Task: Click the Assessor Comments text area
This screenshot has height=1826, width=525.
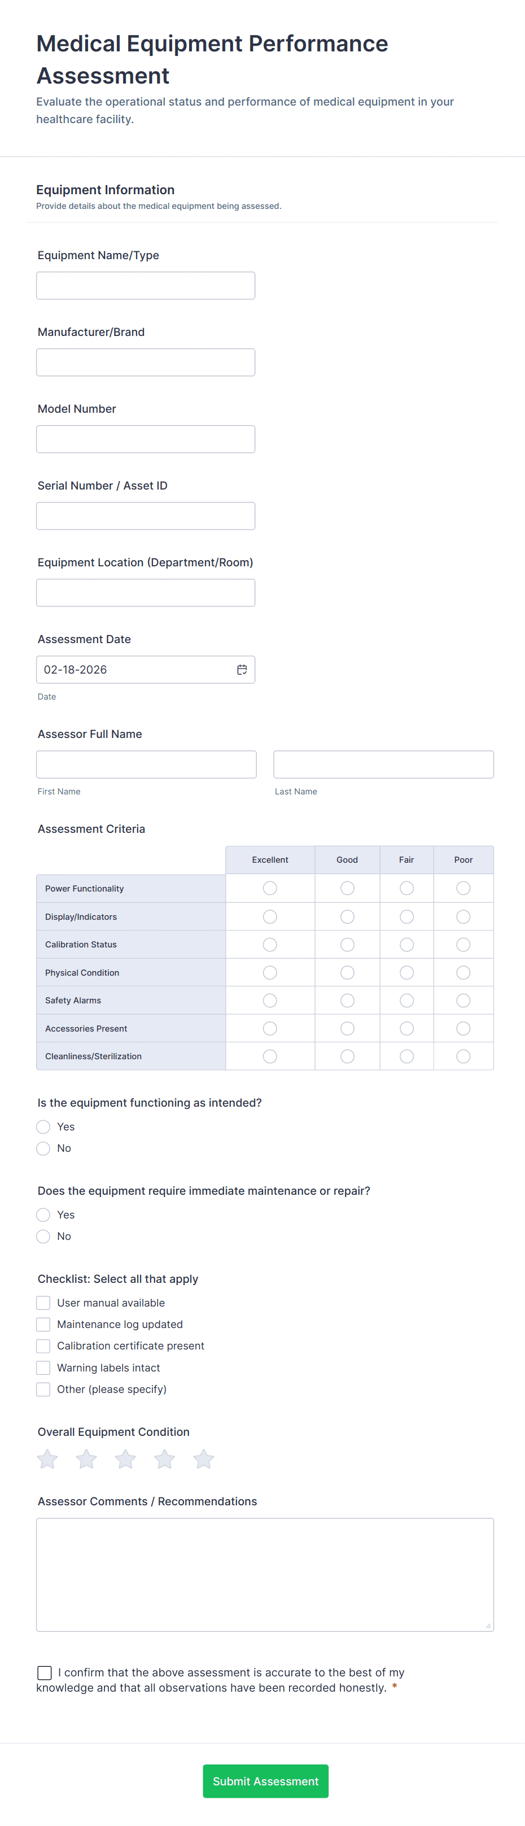Action: [265, 1574]
